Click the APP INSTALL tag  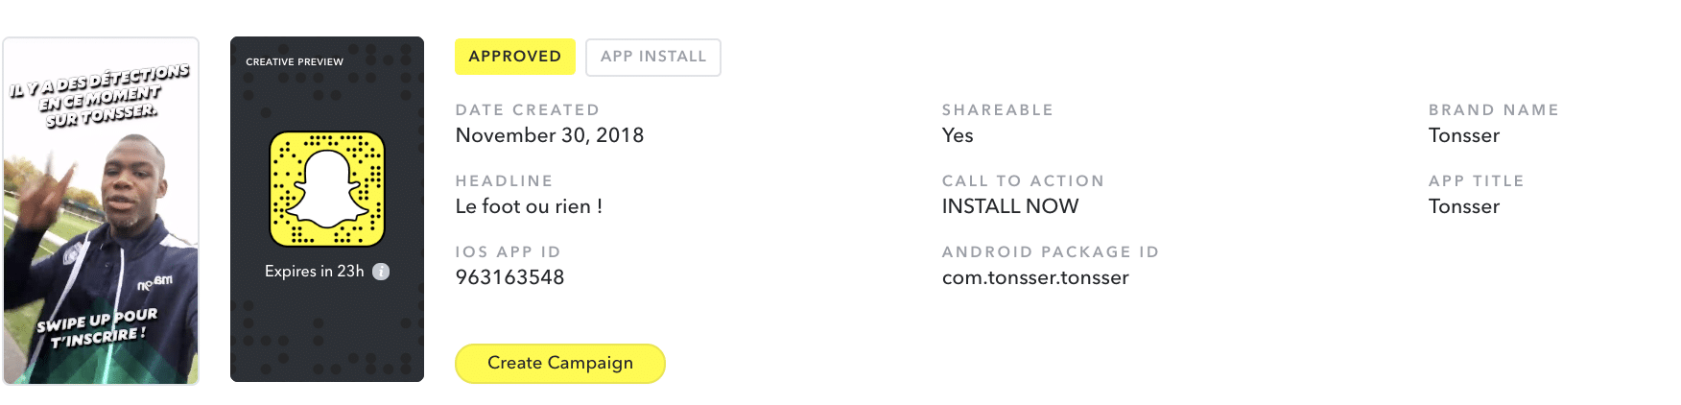[x=652, y=57]
